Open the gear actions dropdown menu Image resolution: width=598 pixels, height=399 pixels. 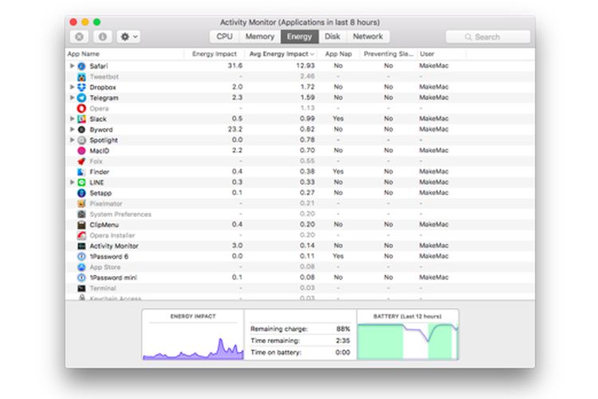coord(129,37)
